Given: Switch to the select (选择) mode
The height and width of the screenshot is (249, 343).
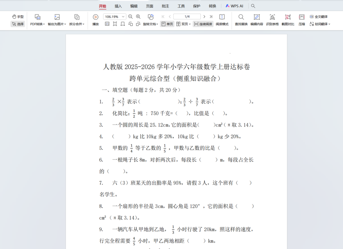Looking at the screenshot, I should (x=18, y=24).
